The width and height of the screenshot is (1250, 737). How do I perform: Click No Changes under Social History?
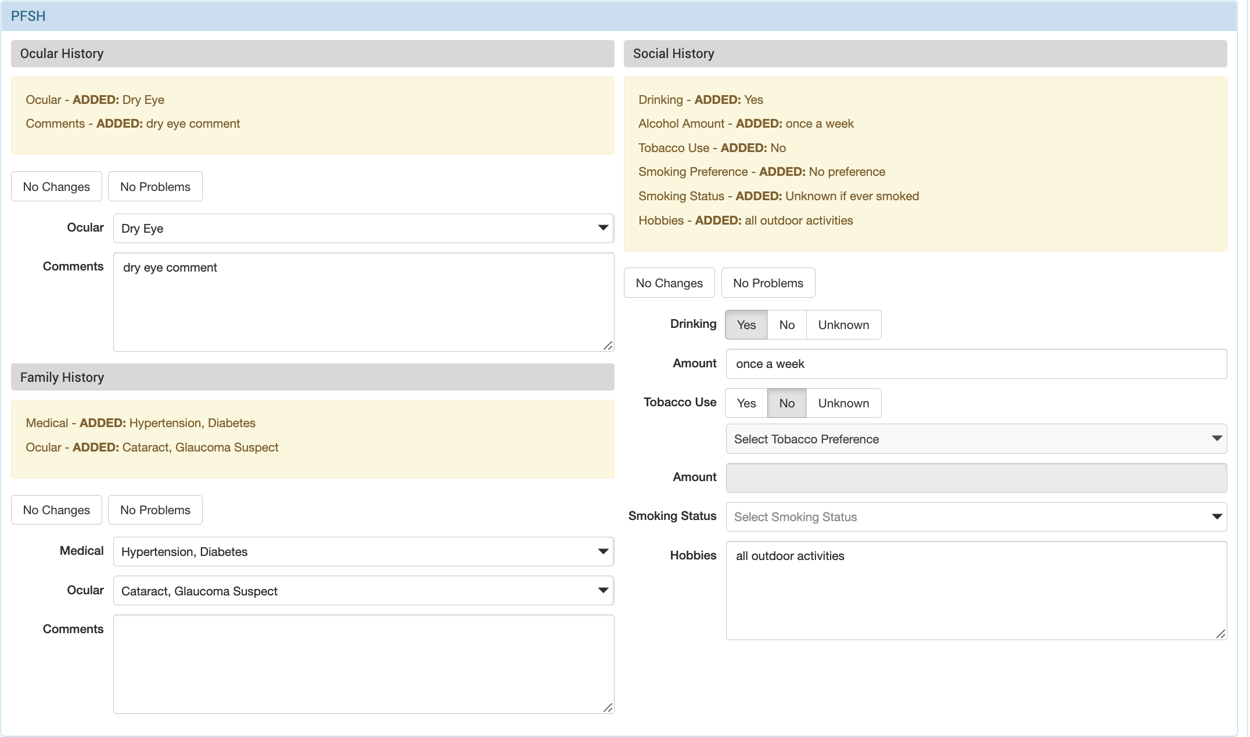[x=669, y=283]
